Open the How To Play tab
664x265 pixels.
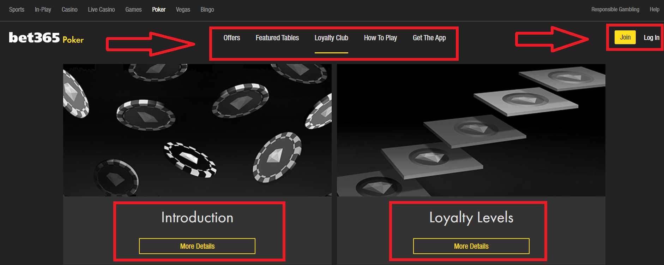click(x=380, y=38)
